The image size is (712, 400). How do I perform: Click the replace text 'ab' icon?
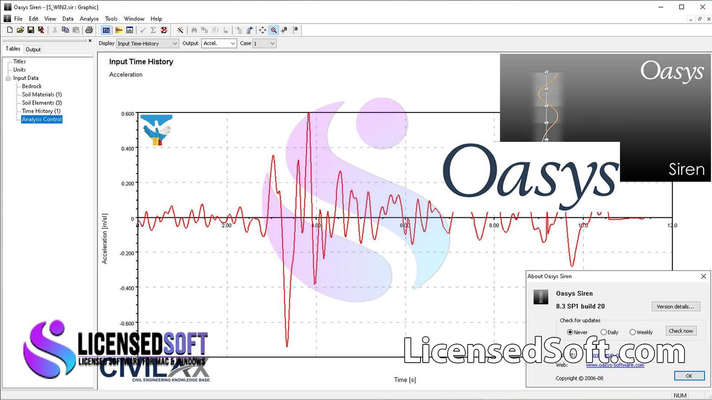coord(204,30)
